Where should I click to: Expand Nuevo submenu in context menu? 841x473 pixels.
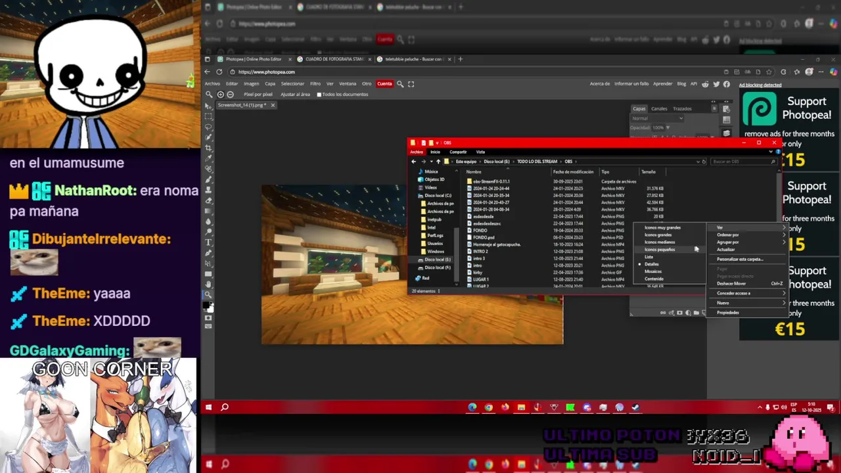coord(747,303)
